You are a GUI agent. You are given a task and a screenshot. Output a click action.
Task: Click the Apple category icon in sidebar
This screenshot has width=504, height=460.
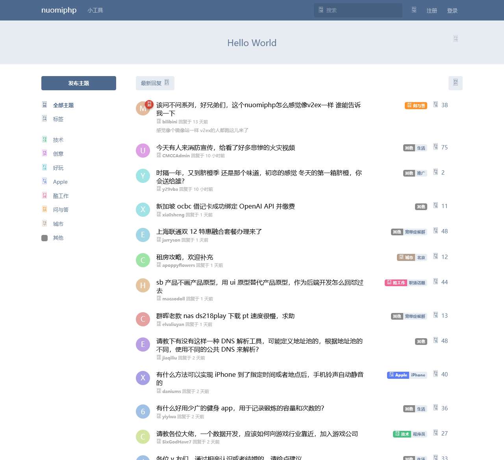pos(44,181)
